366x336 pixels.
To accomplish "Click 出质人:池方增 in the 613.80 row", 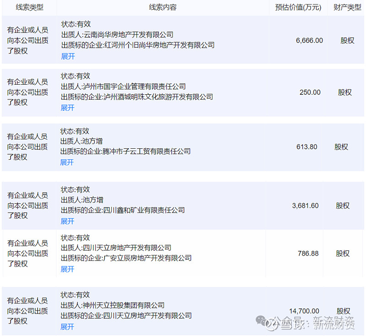I will [x=81, y=141].
